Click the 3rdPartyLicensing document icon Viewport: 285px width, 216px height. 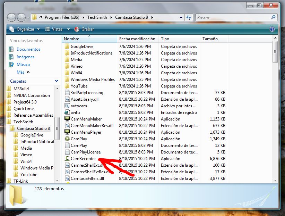(x=67, y=92)
